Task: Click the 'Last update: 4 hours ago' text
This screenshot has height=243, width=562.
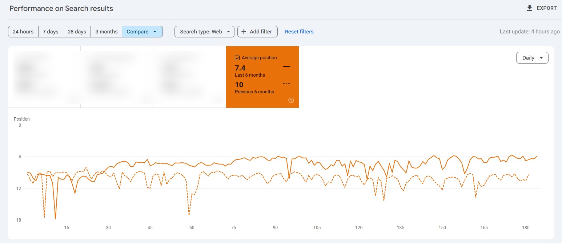Action: point(530,32)
